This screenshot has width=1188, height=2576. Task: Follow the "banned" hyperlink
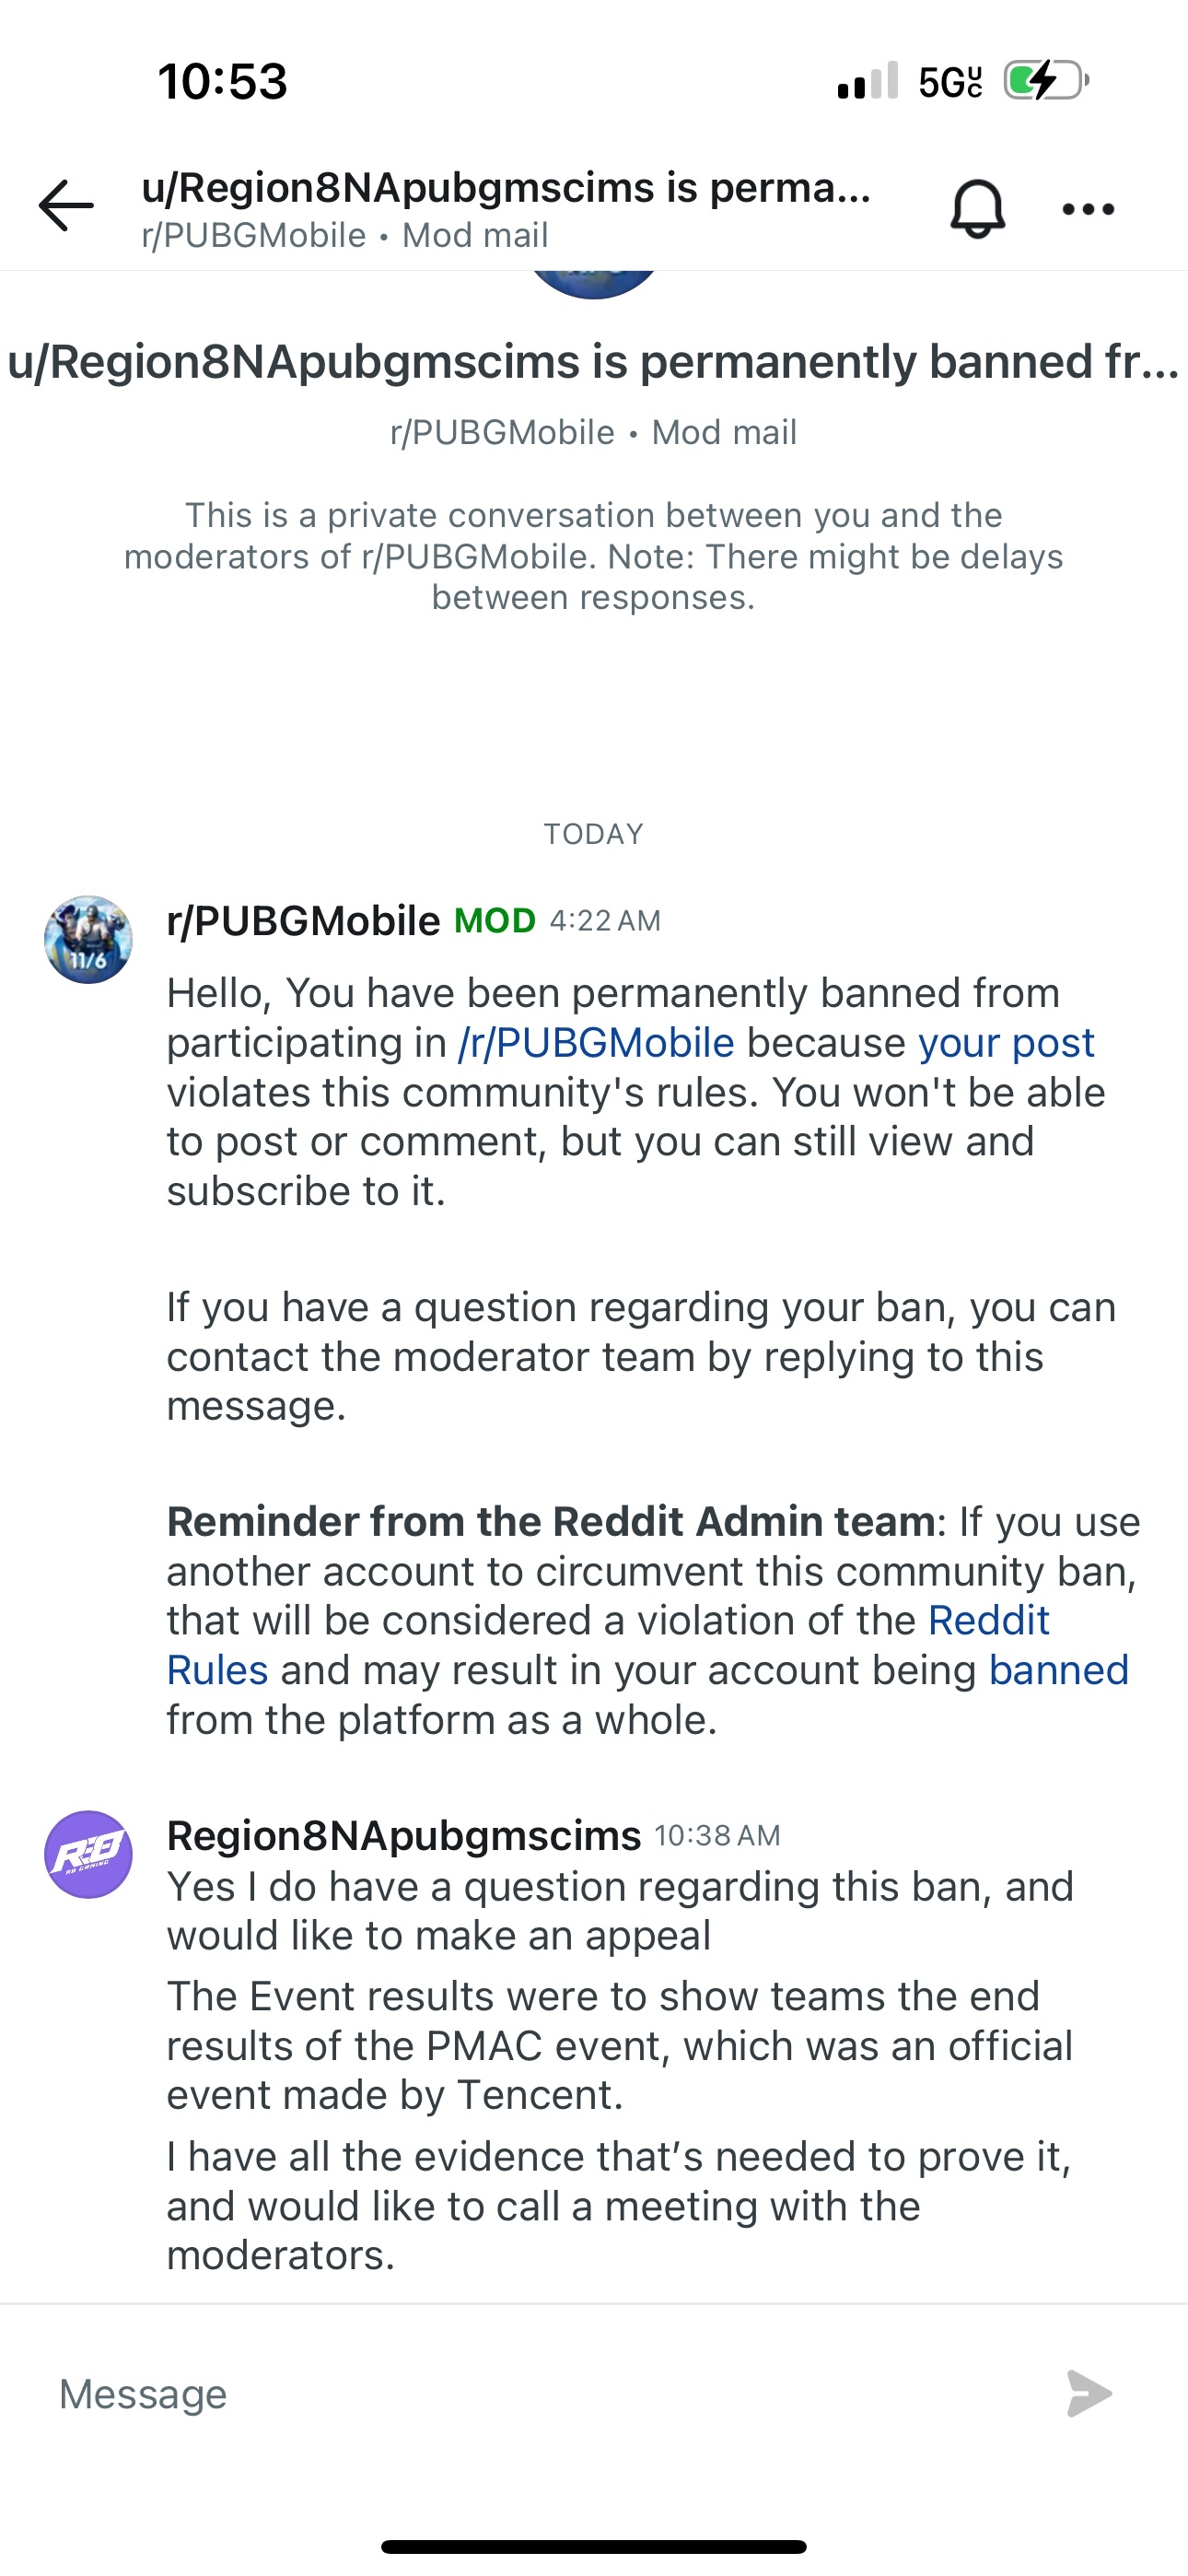pos(1058,1670)
